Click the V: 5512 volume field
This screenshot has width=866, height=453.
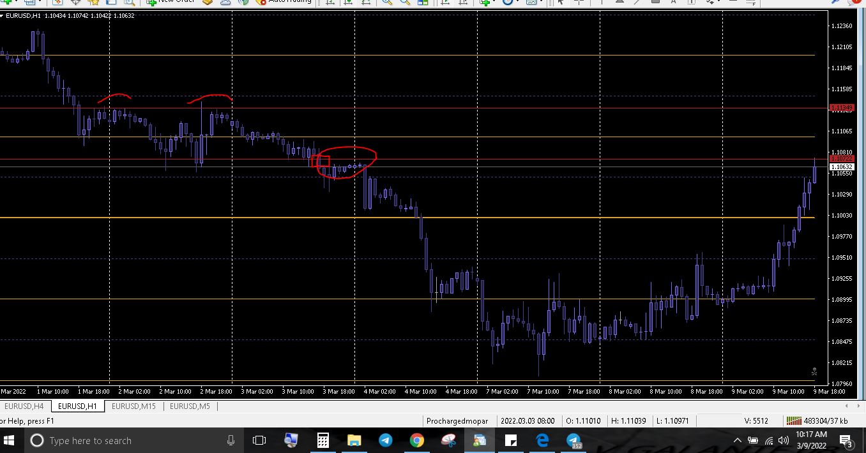pos(756,421)
